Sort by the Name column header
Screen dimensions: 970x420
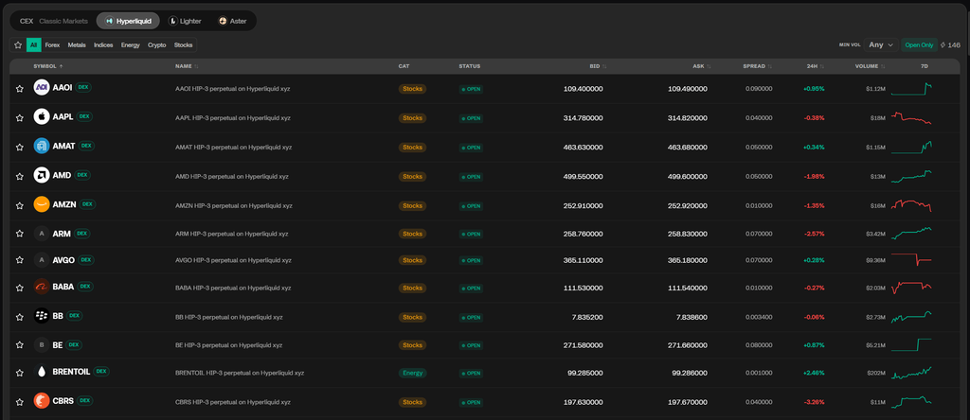187,66
